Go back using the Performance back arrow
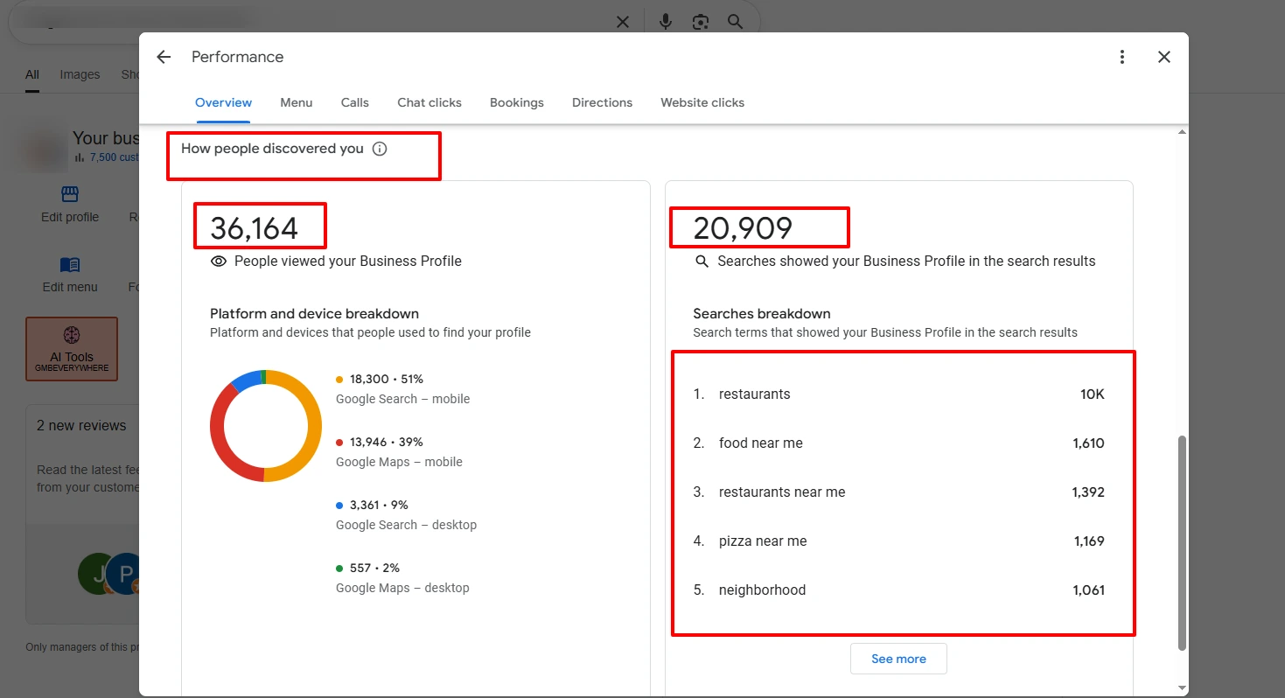The height and width of the screenshot is (698, 1285). pyautogui.click(x=164, y=57)
